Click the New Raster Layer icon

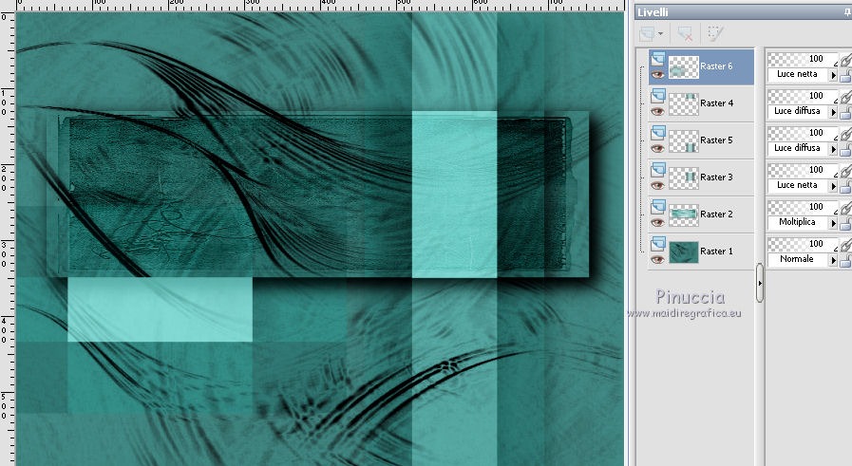[x=647, y=33]
